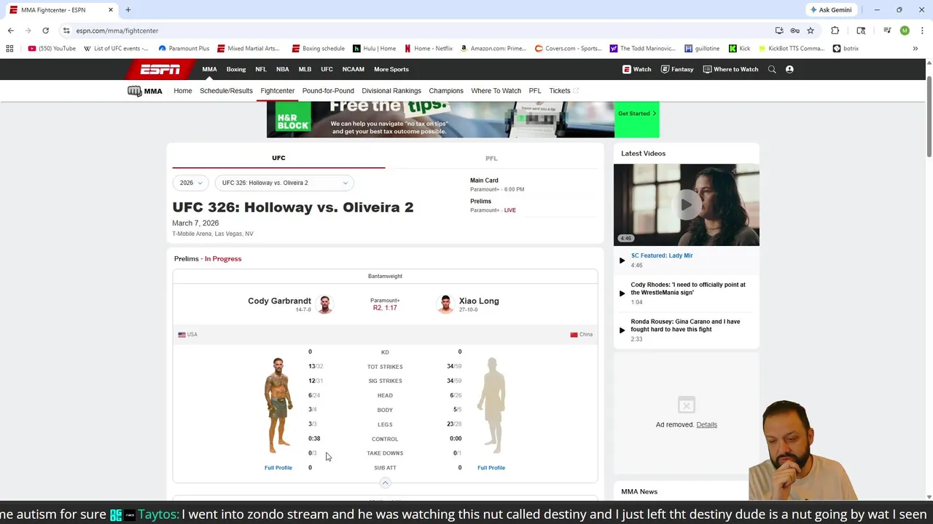The image size is (933, 524).
Task: Open Where to Watch in top black bar
Action: (x=730, y=69)
